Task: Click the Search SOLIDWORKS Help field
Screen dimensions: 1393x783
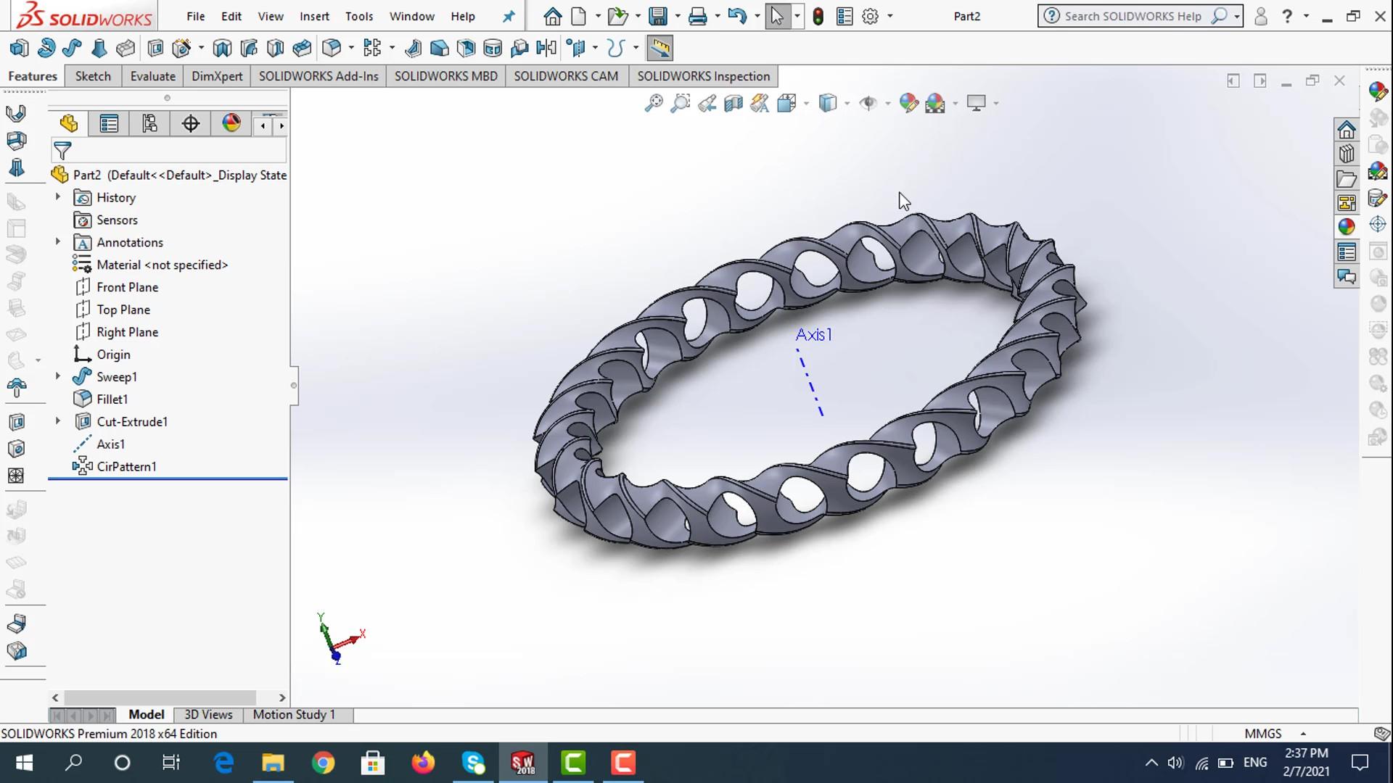Action: point(1132,16)
